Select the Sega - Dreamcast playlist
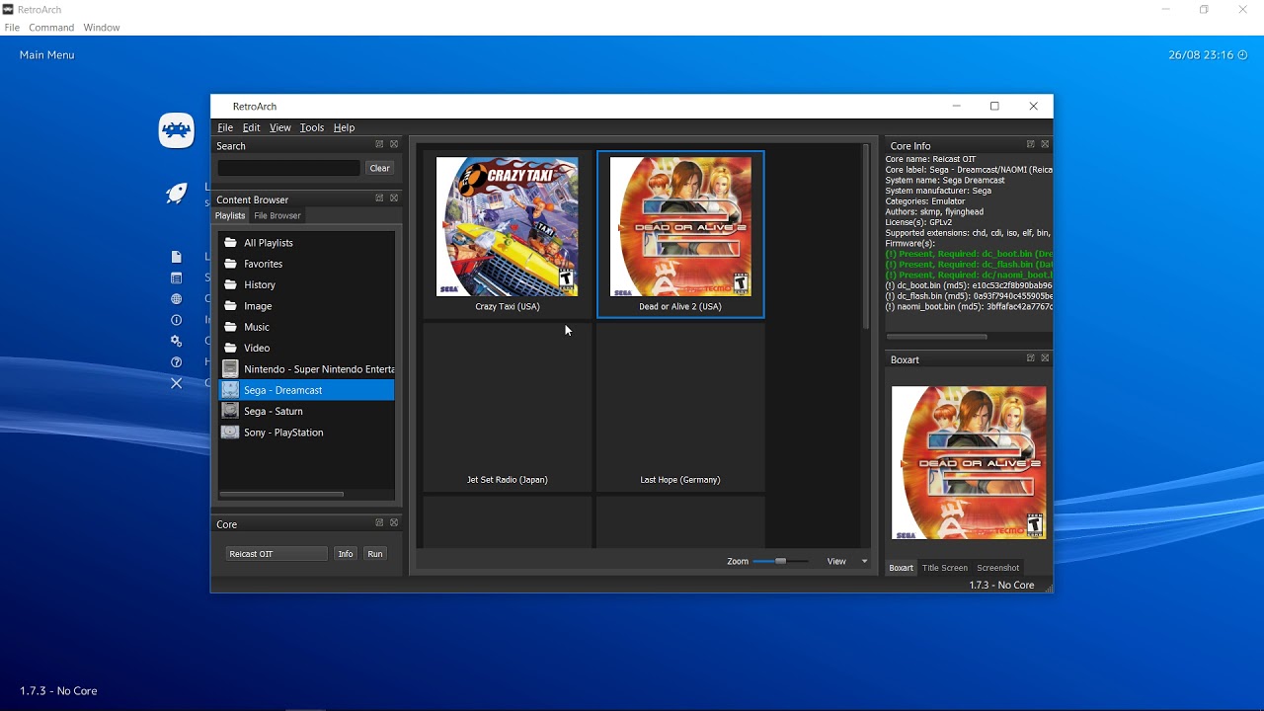Viewport: 1264px width, 711px height. point(306,390)
